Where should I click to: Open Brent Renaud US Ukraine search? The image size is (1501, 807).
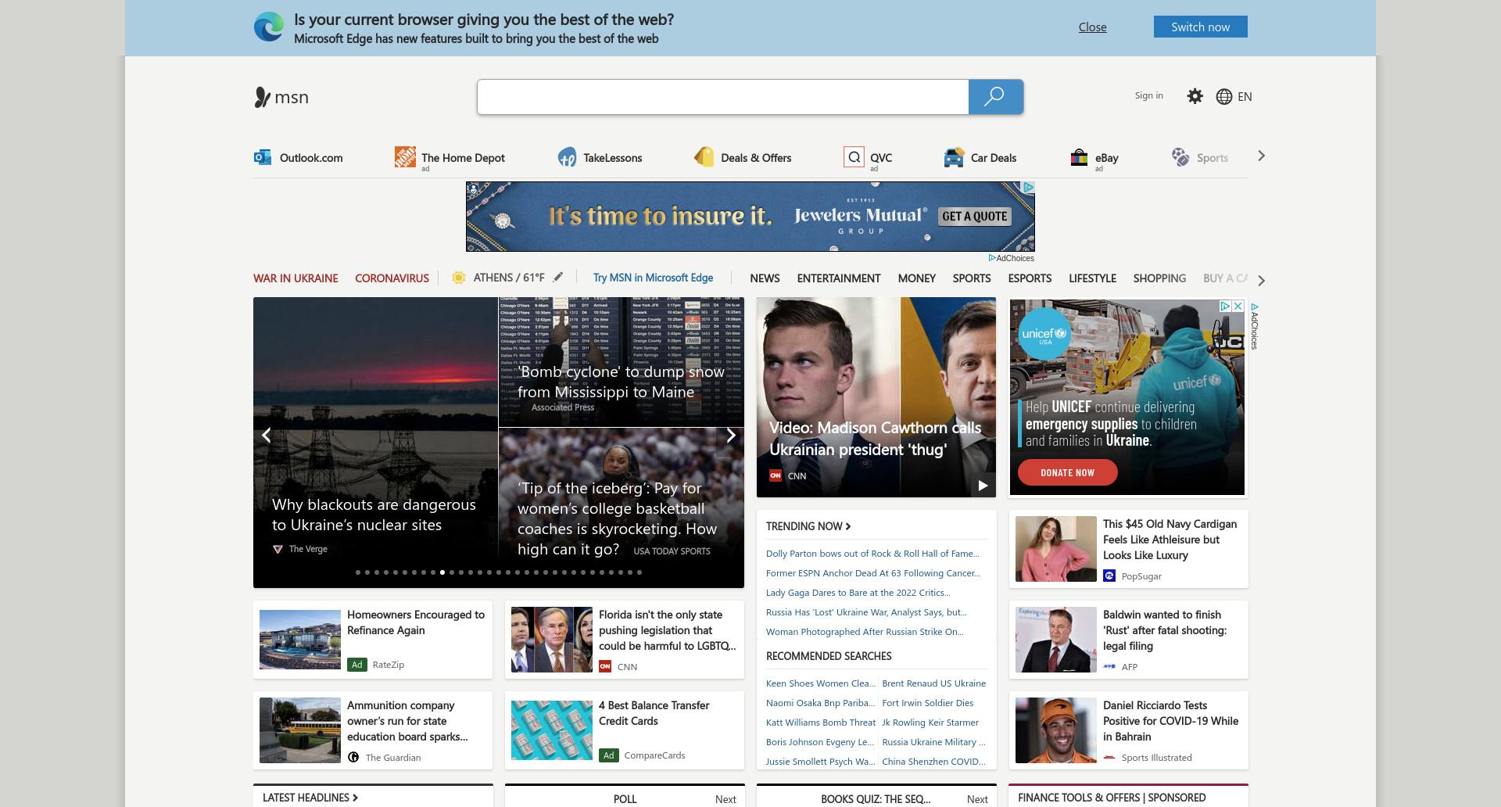(933, 683)
